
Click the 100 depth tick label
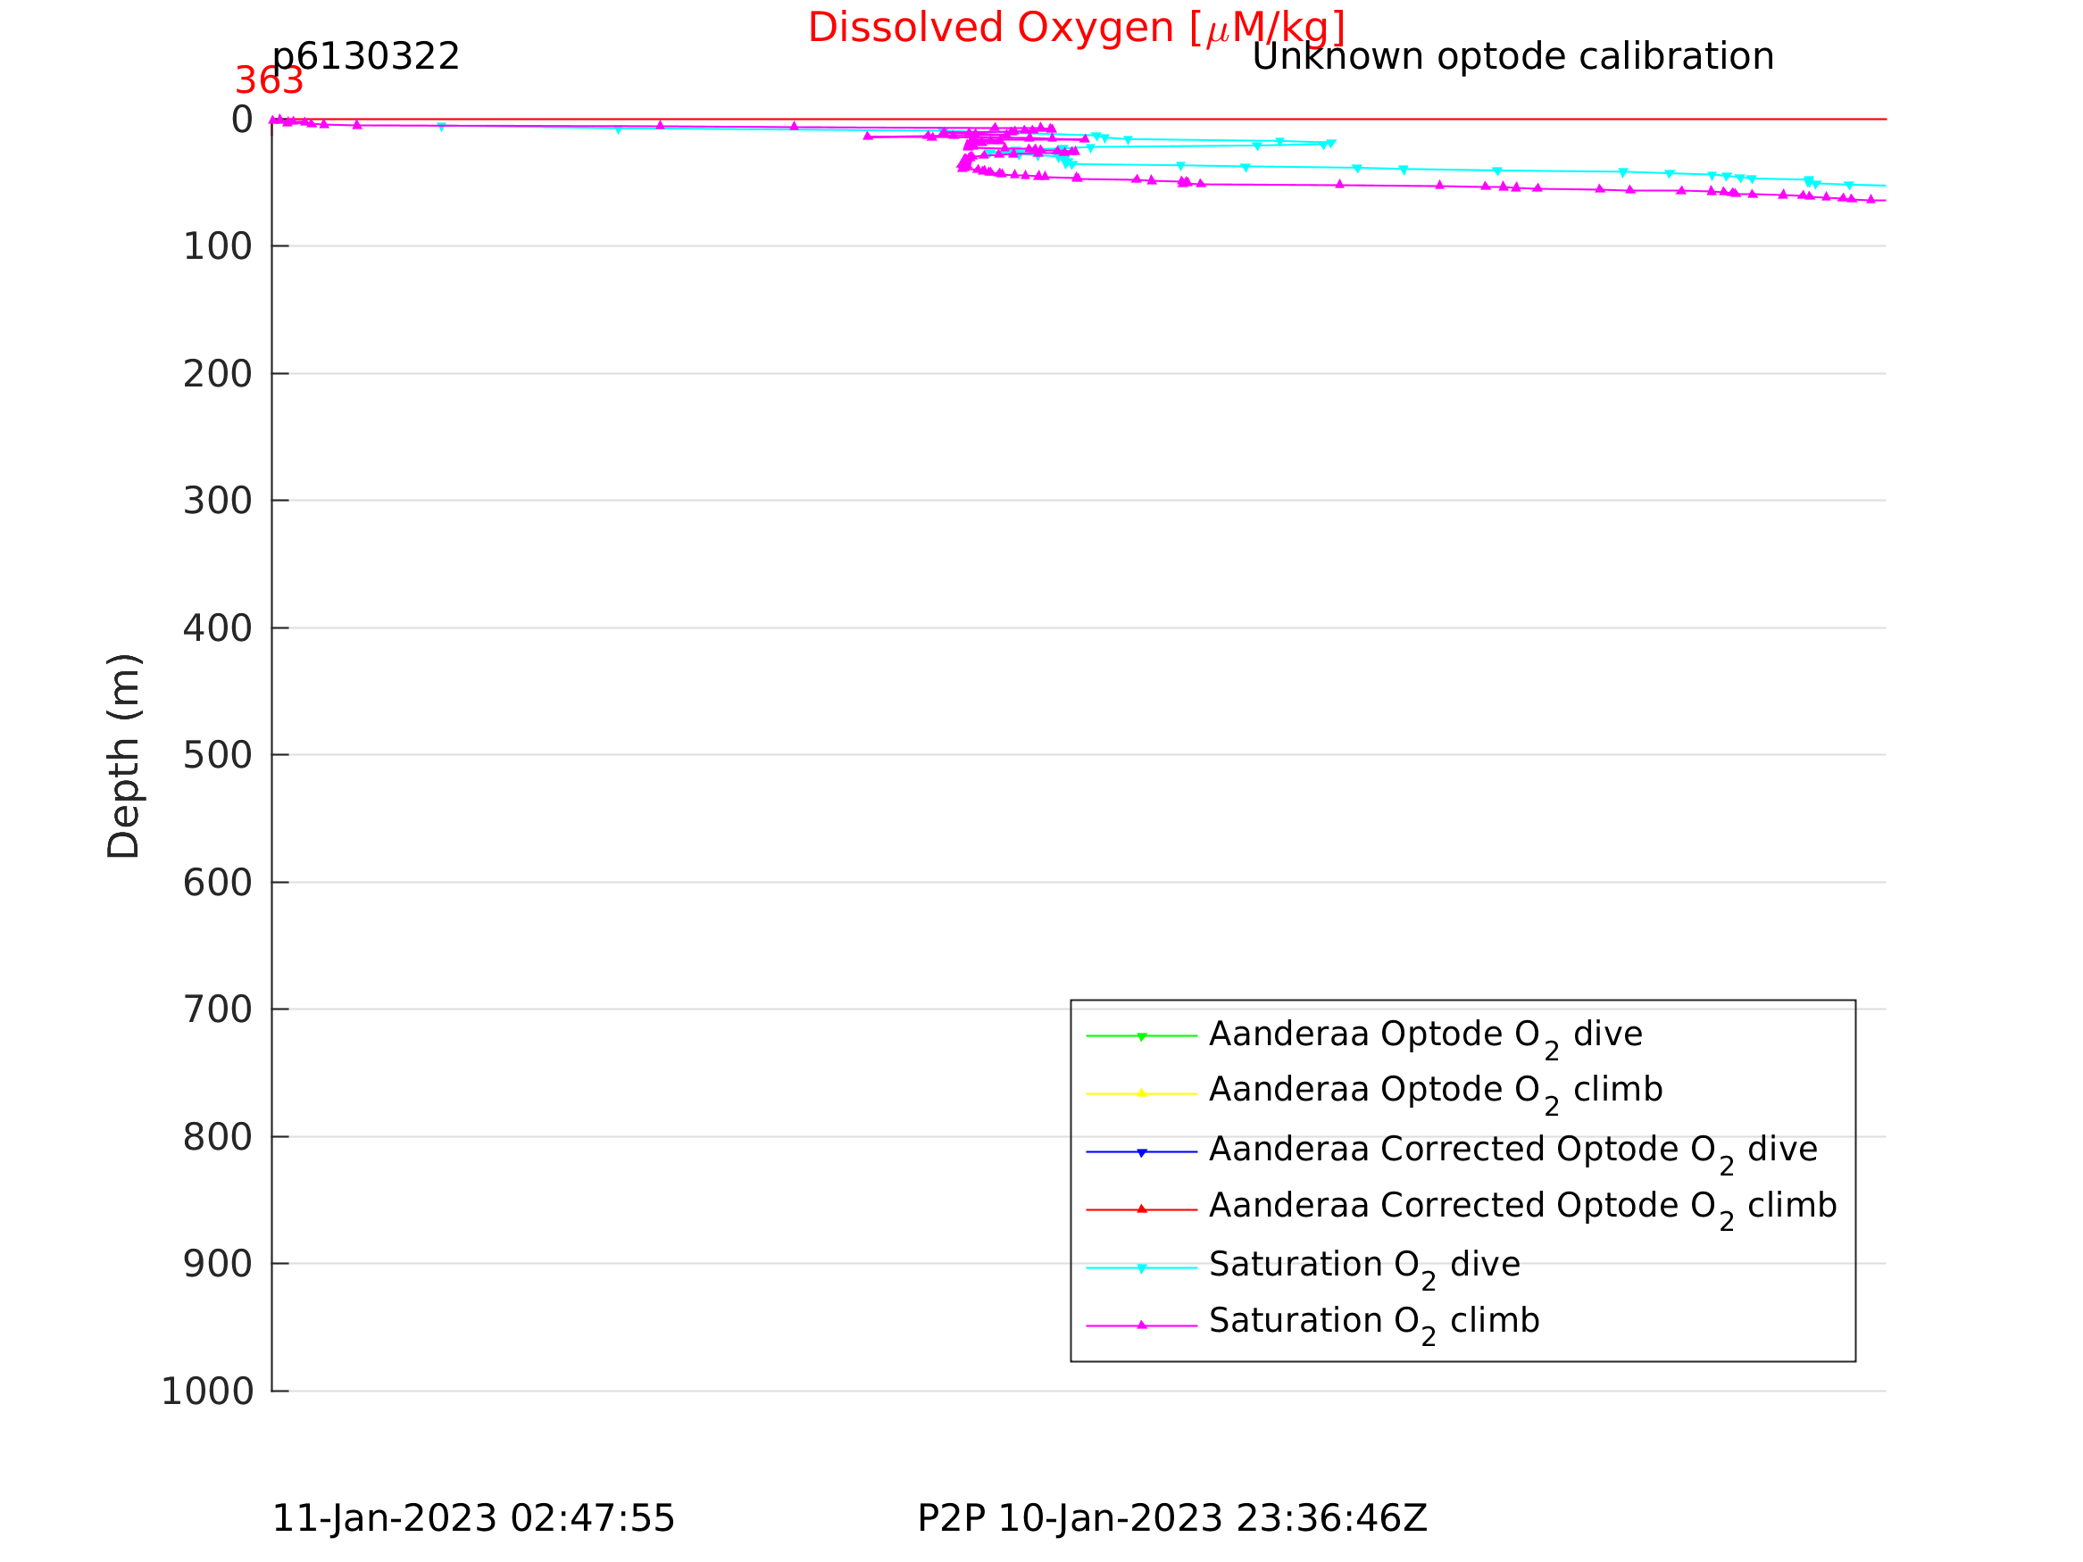(218, 246)
